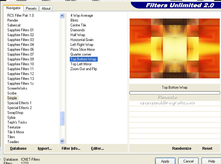Click the Reset button
The width and height of the screenshot is (221, 164).
(x=207, y=149)
